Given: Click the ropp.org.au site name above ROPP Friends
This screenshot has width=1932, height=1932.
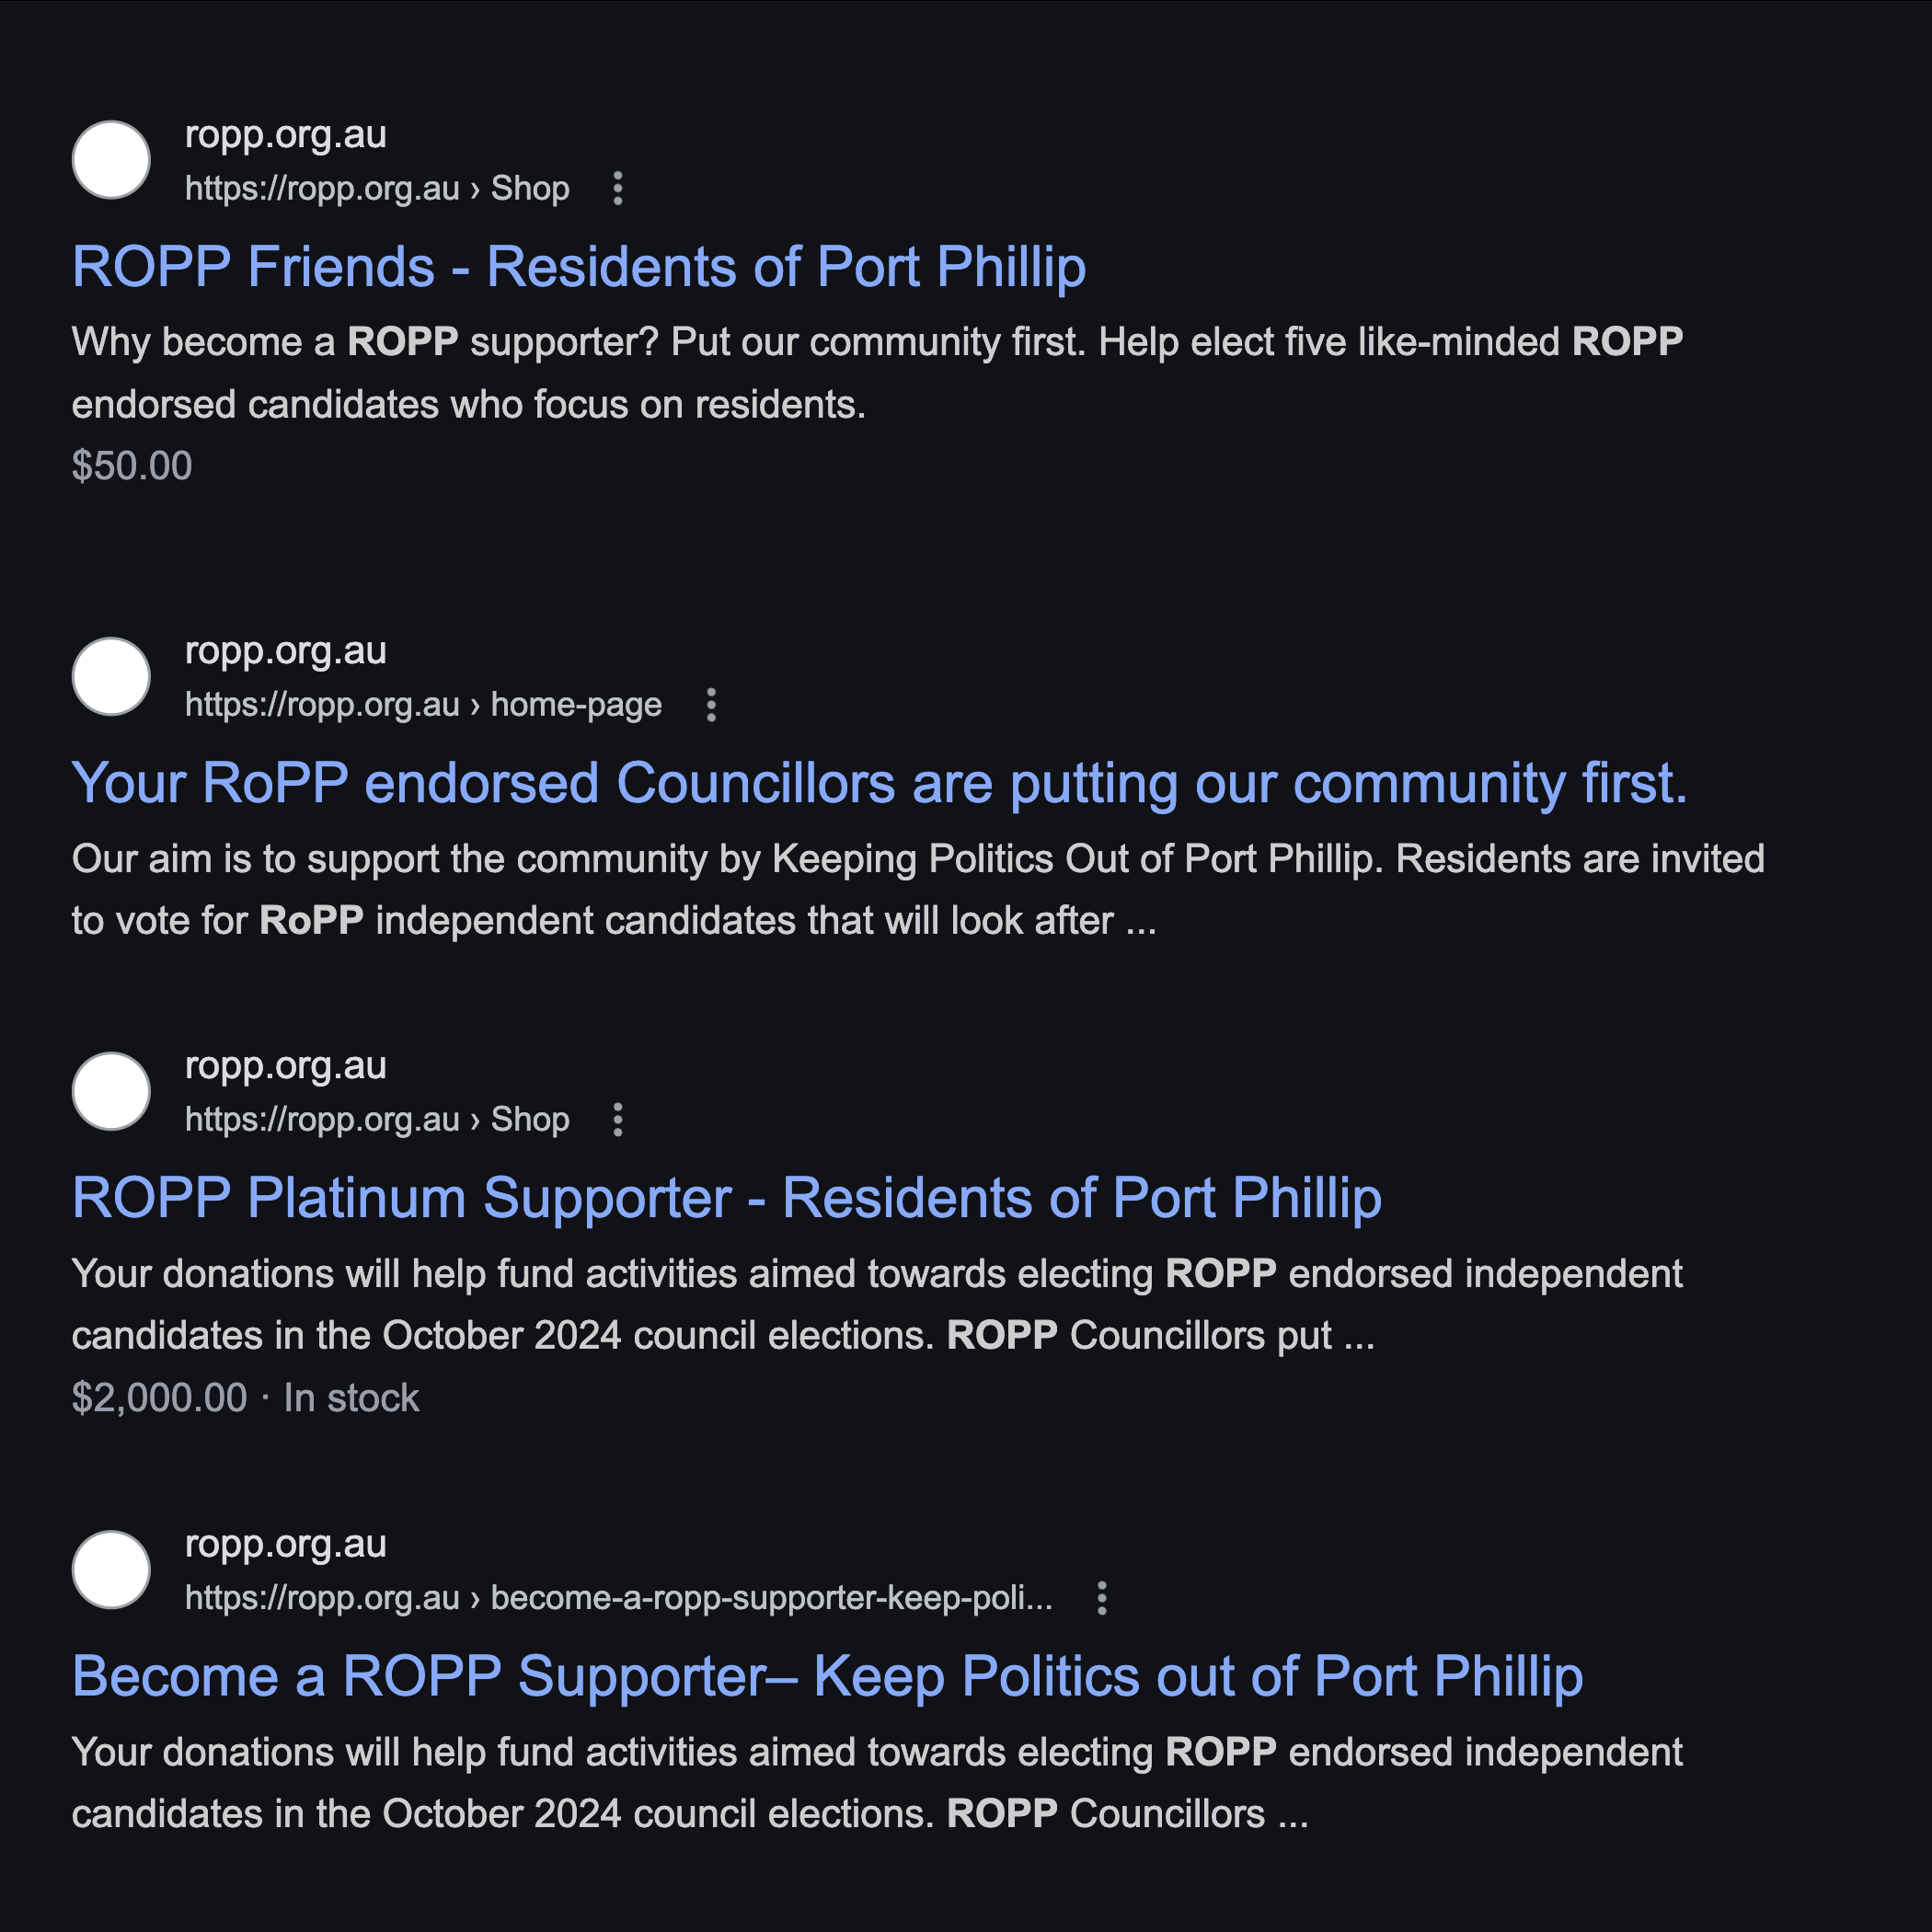Looking at the screenshot, I should (x=286, y=135).
